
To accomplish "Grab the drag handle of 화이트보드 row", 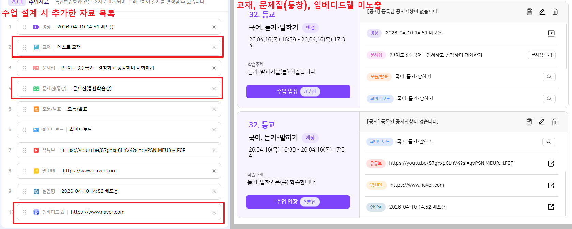I will click(x=25, y=130).
